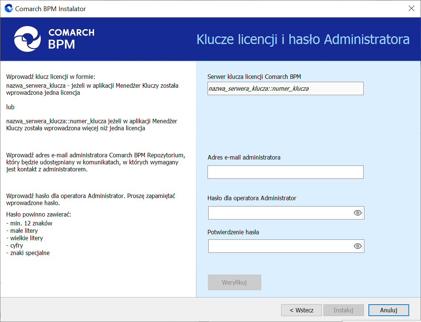Focus the Administrator operator password field
Image resolution: width=421 pixels, height=322 pixels.
click(x=286, y=213)
